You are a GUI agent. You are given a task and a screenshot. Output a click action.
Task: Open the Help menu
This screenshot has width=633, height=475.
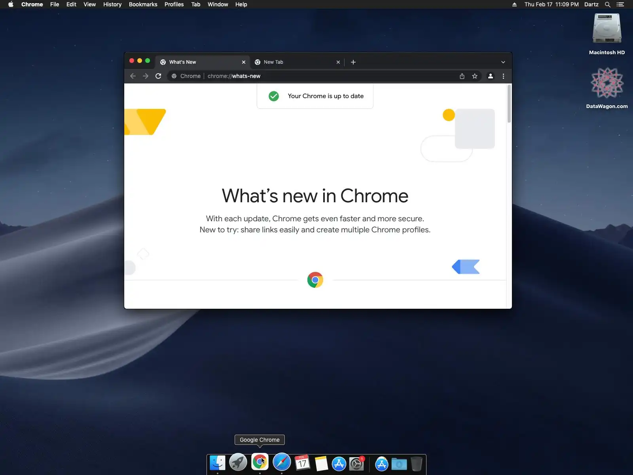241,4
